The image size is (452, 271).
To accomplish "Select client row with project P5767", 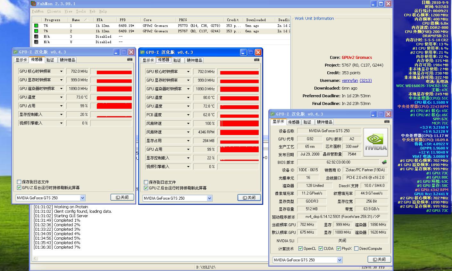I will pos(161,31).
